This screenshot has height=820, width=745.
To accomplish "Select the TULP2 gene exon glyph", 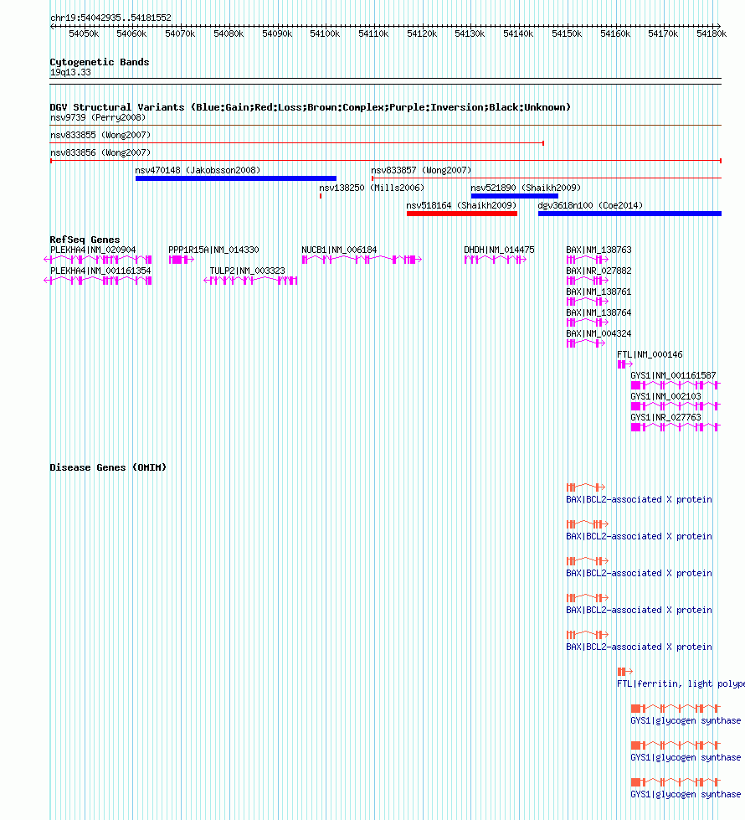I will tap(250, 281).
